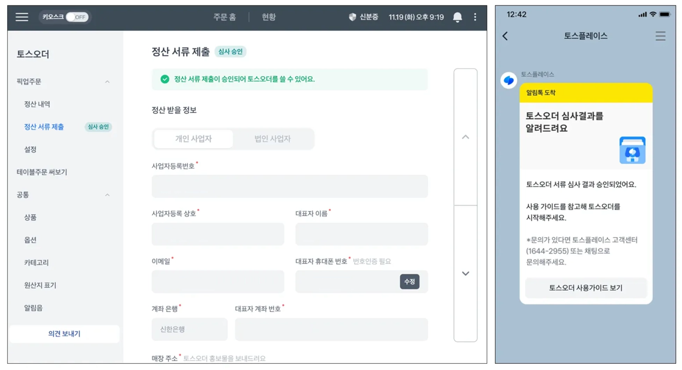Open 정산 서류 제출 in the sidebar

click(44, 127)
